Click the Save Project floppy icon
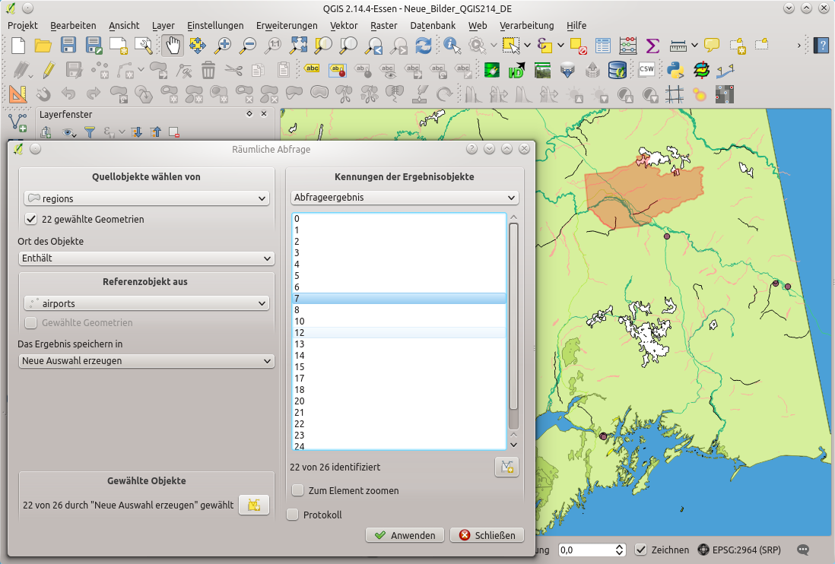The image size is (835, 564). coord(68,46)
